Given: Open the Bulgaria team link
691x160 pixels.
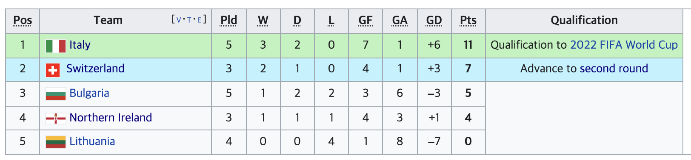Looking at the screenshot, I should click(89, 93).
